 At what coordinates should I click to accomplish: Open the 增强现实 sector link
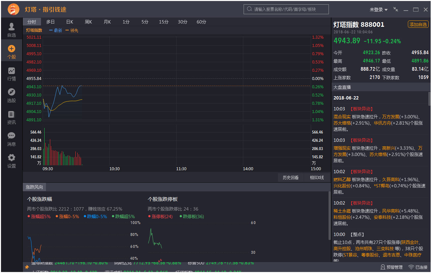[x=342, y=148]
